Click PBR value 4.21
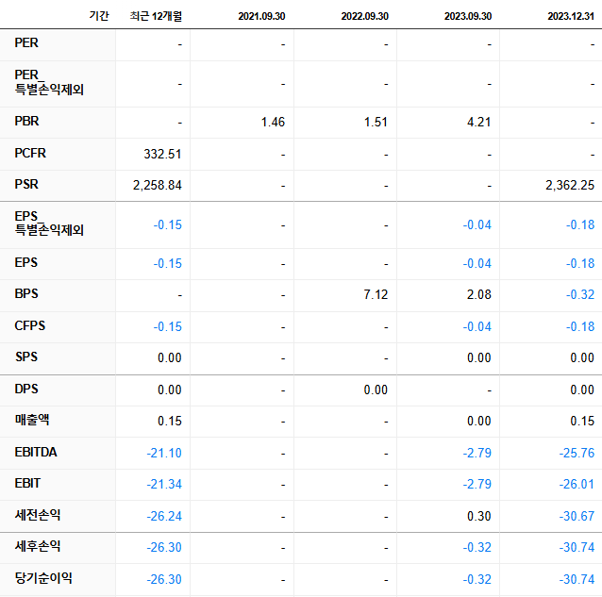Viewport: 602px width, 597px height. click(x=479, y=122)
